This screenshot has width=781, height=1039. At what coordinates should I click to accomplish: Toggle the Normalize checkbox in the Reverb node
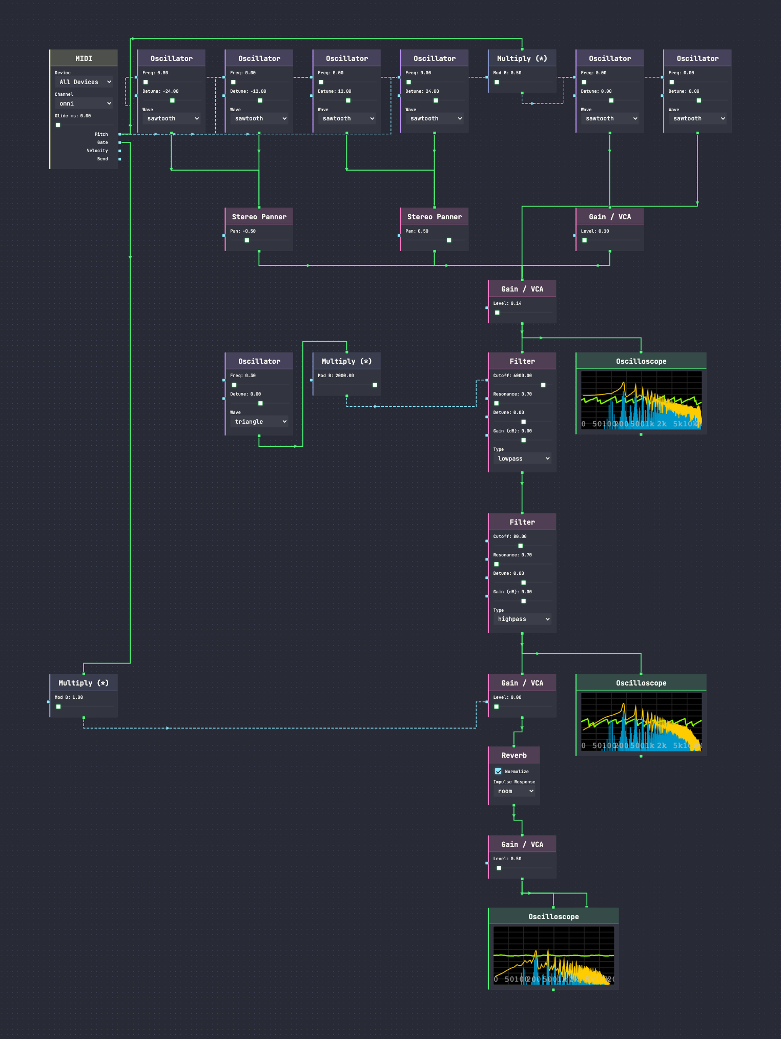point(498,771)
